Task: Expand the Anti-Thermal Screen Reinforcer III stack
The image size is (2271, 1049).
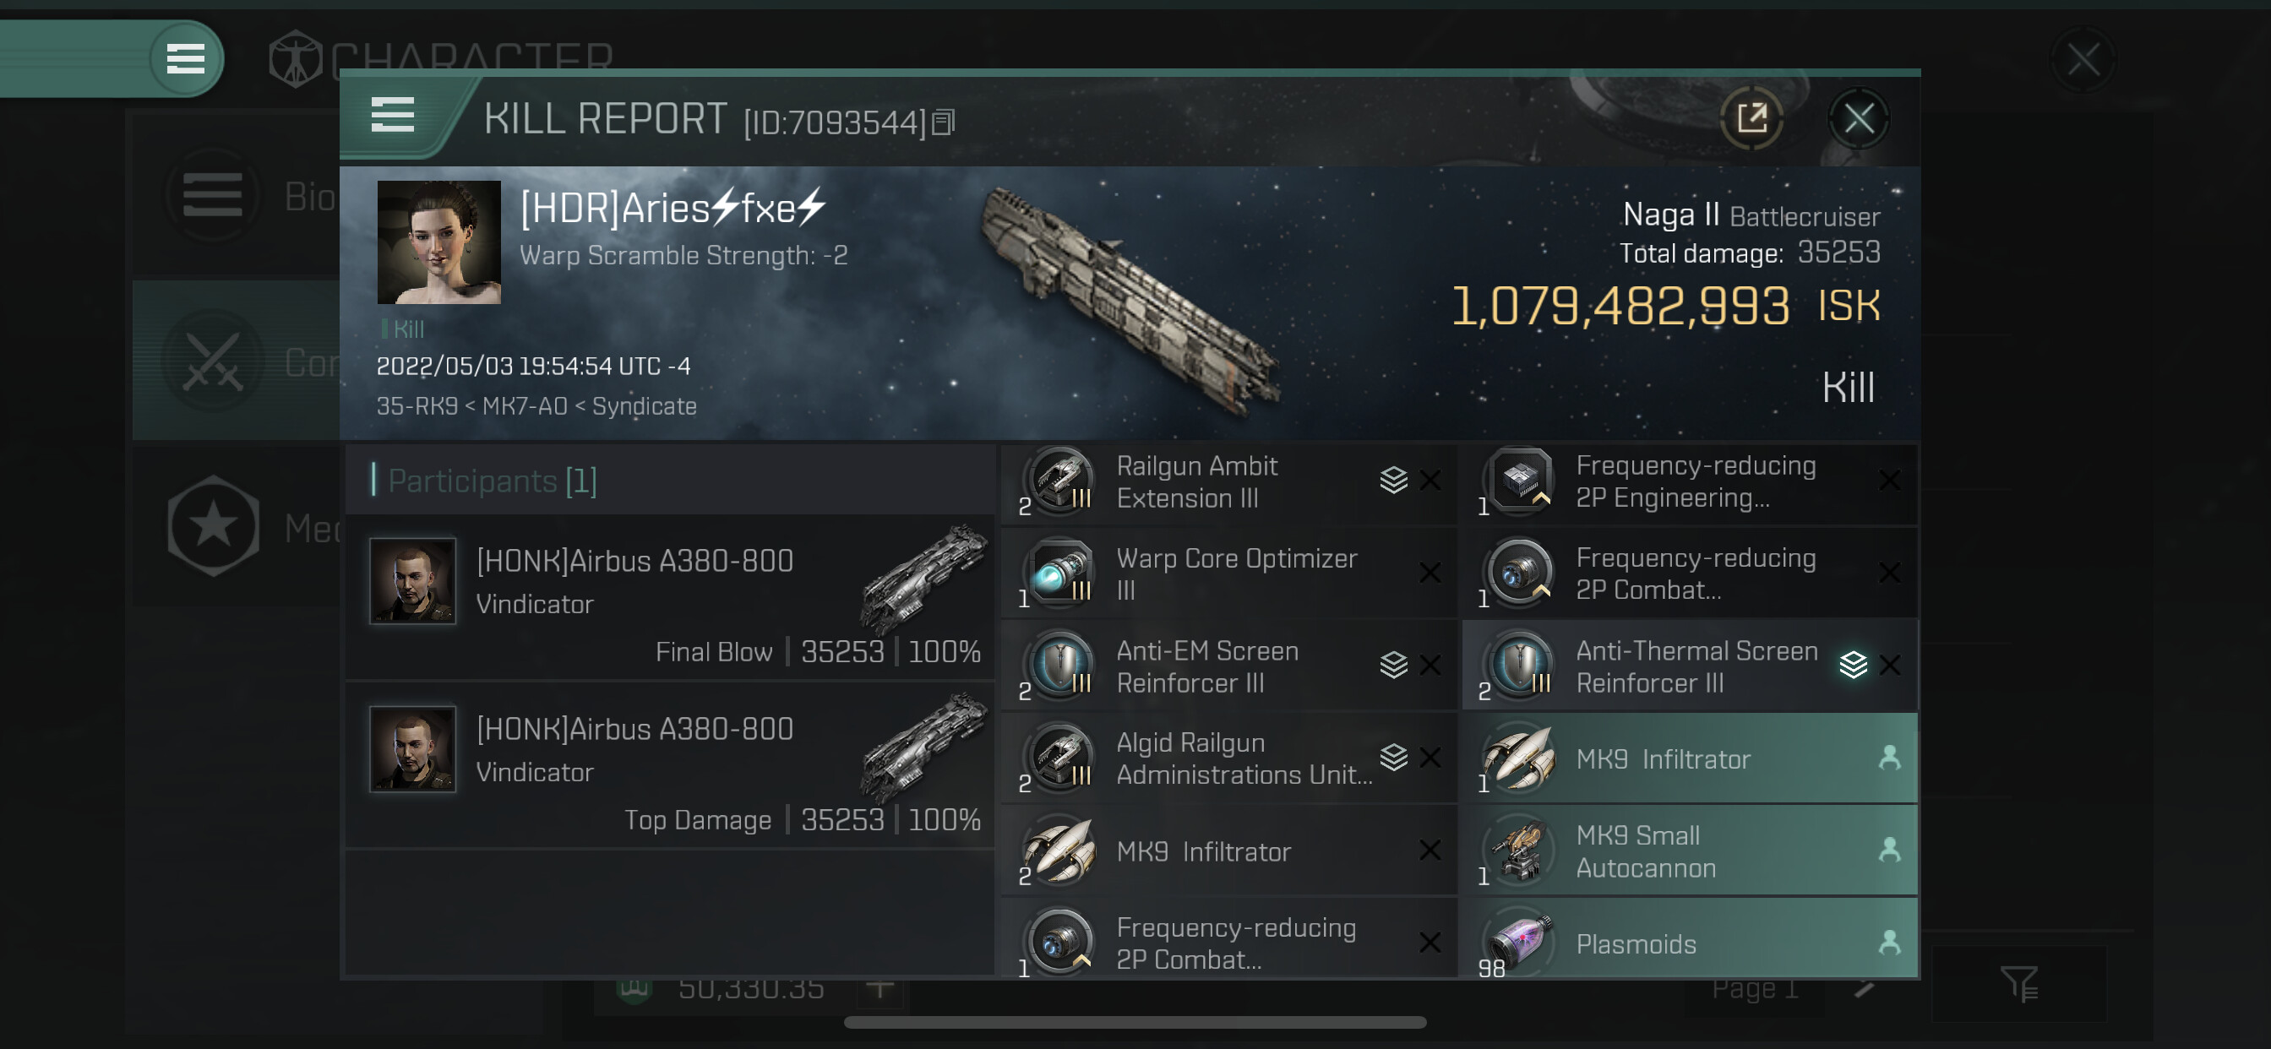Action: click(x=1853, y=666)
